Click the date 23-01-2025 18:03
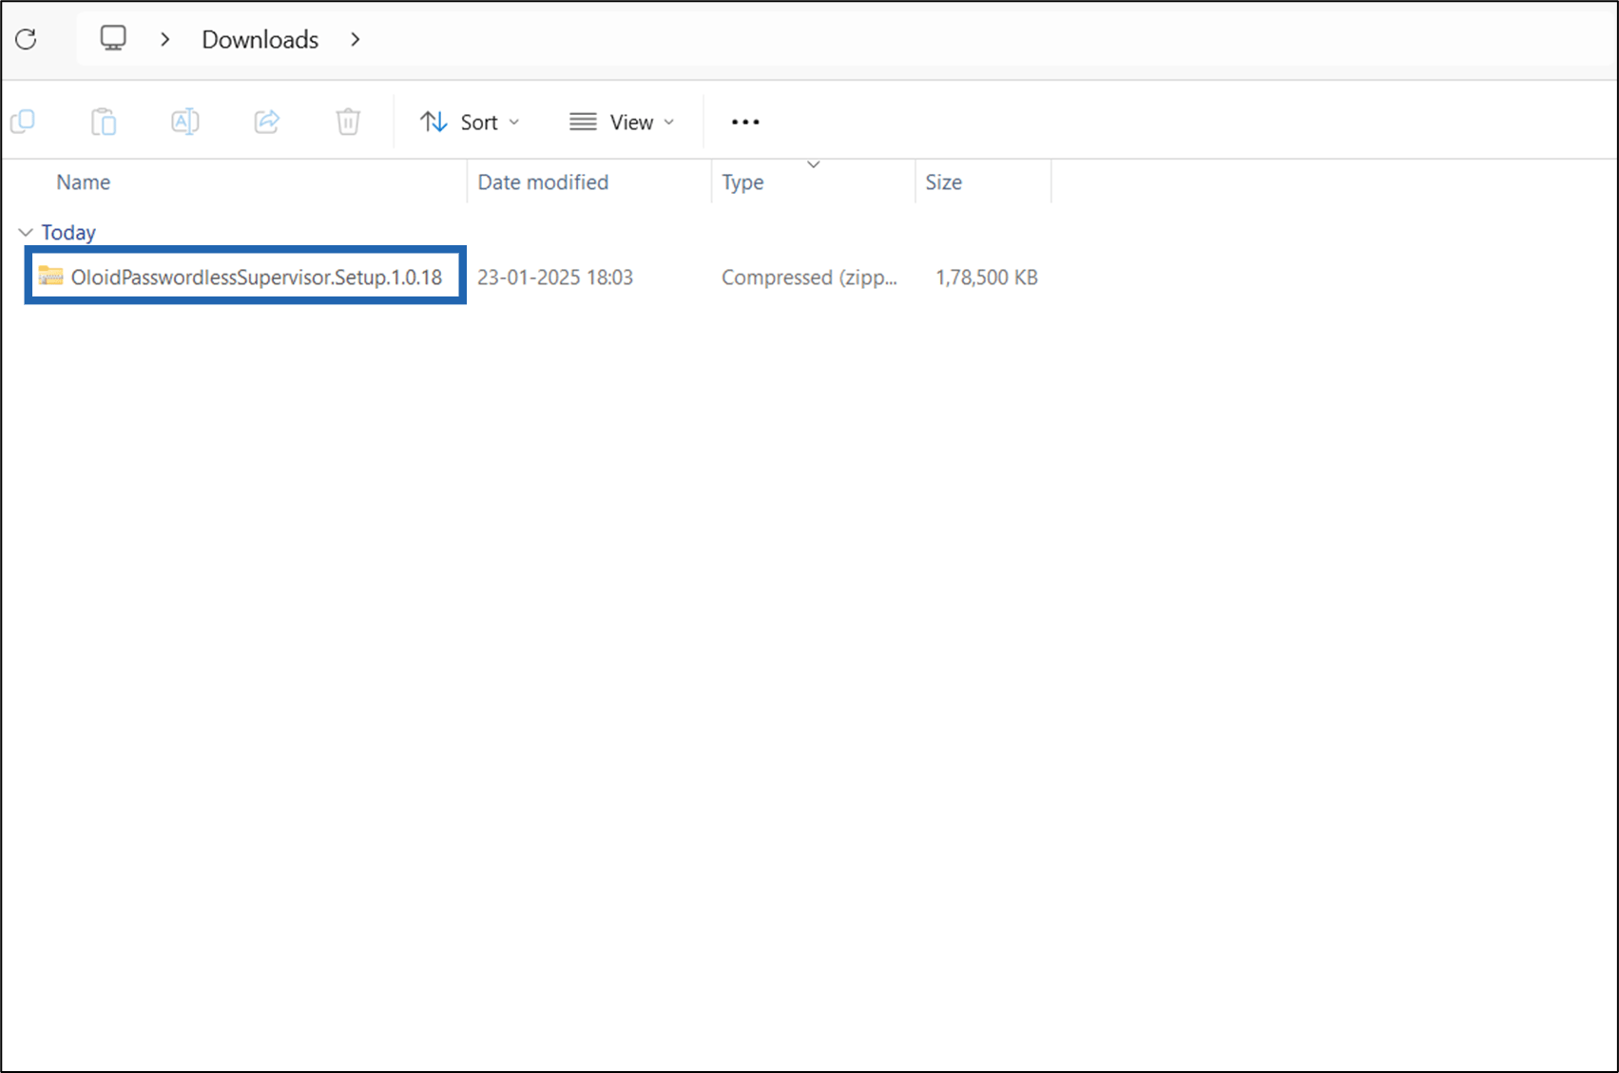 [x=555, y=277]
